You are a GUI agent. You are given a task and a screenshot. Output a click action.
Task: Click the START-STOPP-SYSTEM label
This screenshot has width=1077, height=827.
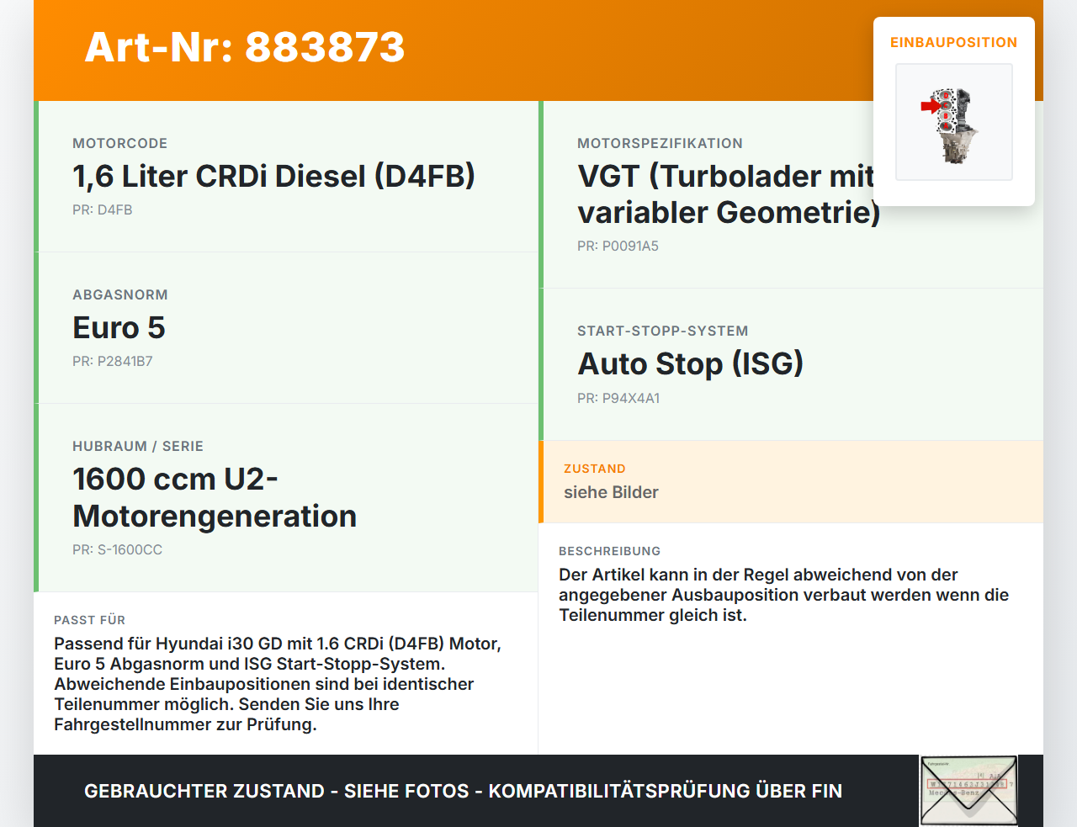tap(663, 331)
